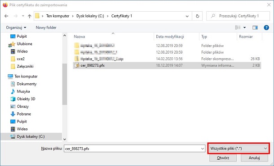
Task: Create a Nowy folder
Action: coord(46,27)
